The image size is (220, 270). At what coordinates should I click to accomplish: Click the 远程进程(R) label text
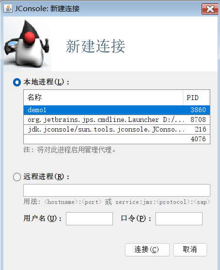click(46, 177)
